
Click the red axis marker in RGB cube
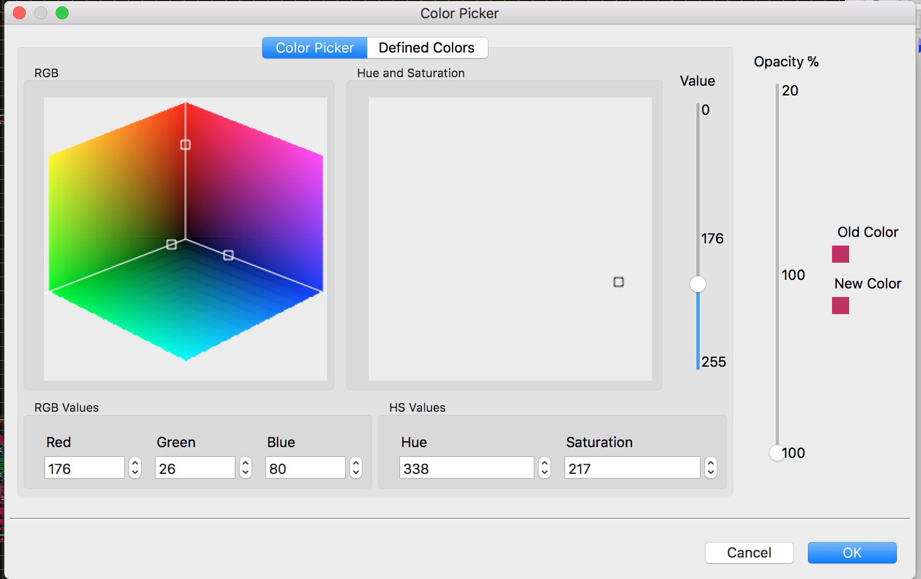click(x=185, y=145)
